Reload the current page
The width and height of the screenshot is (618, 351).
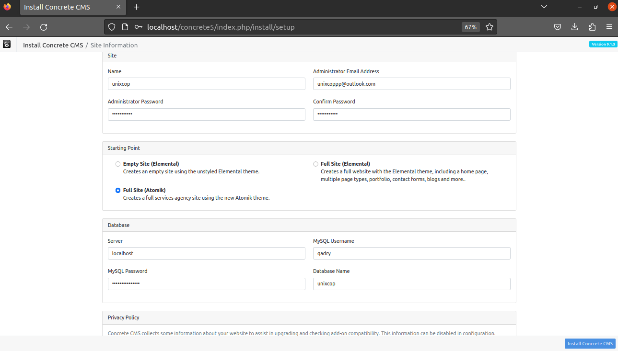[44, 27]
